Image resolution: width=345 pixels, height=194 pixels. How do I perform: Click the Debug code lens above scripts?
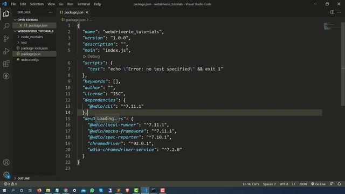[x=92, y=57]
